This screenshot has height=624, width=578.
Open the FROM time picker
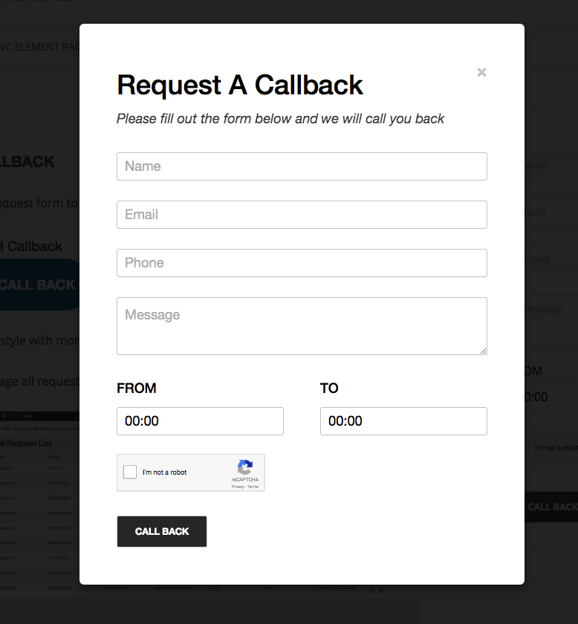(x=200, y=421)
